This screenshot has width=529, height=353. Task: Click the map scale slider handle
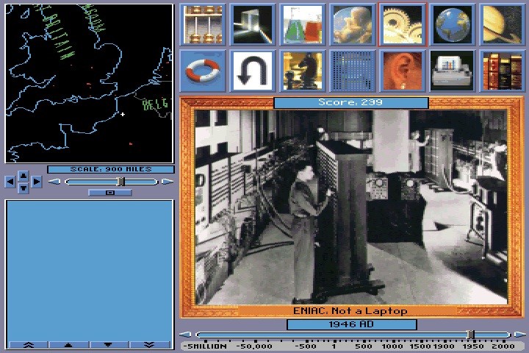click(x=120, y=182)
